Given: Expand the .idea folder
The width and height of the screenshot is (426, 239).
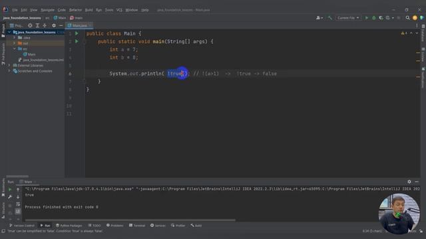Looking at the screenshot, I should pos(15,38).
